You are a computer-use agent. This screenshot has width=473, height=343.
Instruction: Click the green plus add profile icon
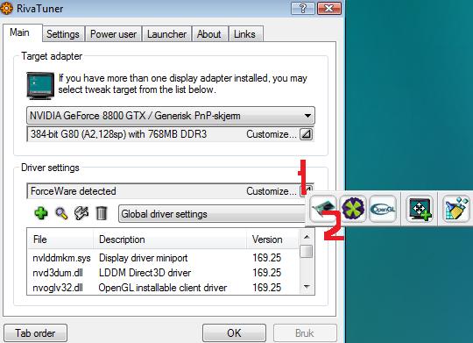tap(41, 213)
